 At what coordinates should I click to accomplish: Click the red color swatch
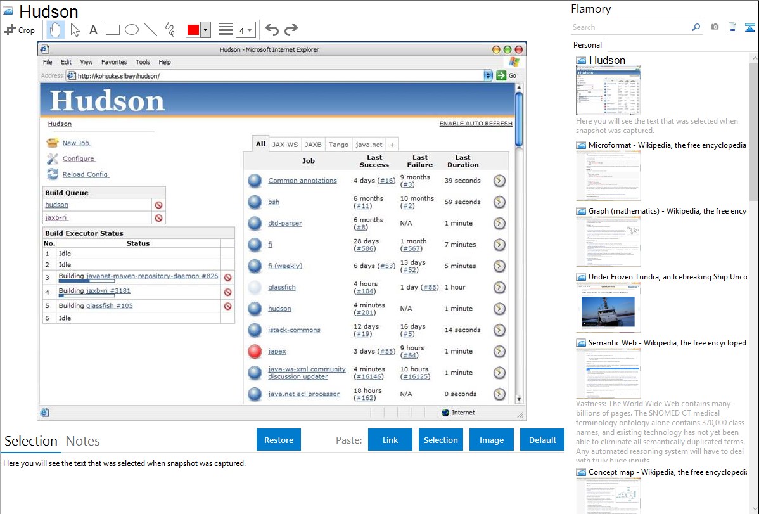tap(193, 30)
